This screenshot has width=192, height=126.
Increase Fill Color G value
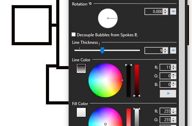click(x=173, y=118)
